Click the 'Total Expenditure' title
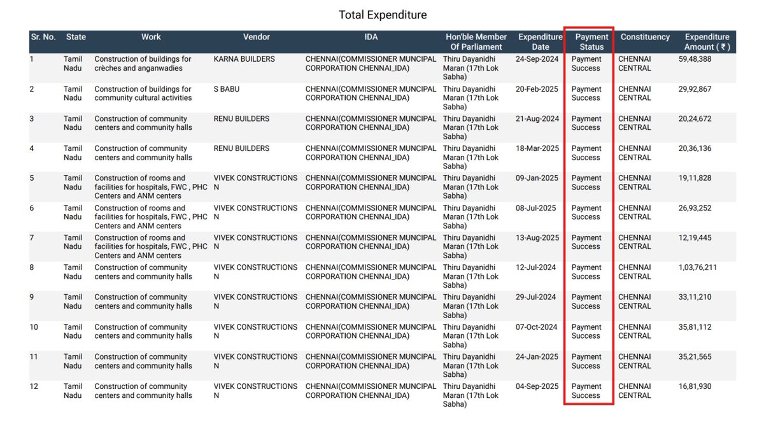764x429 pixels. pos(383,15)
